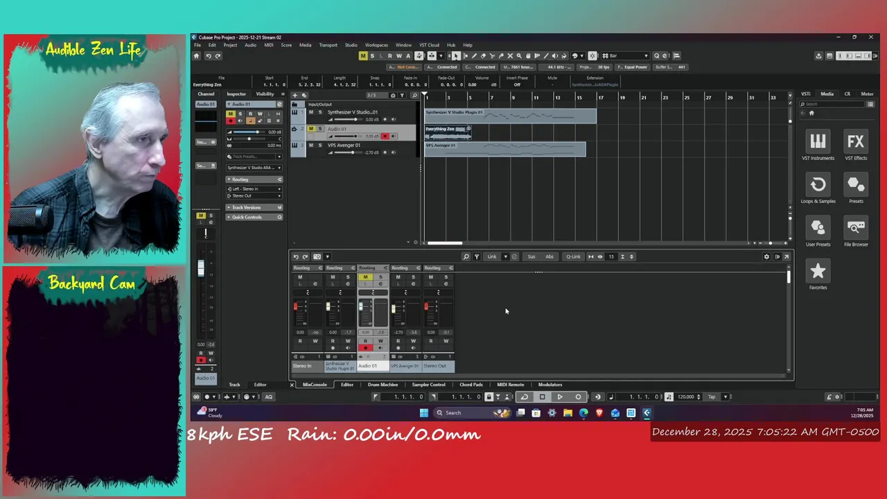Click the MixConsole search channels magnifier
This screenshot has height=499, width=887.
[x=466, y=256]
